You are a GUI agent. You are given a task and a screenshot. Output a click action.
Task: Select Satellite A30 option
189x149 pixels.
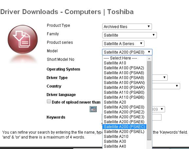[x=124, y=141]
